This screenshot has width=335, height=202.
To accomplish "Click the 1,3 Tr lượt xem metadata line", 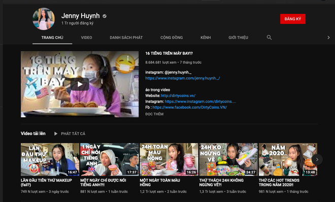I will click(x=223, y=191).
